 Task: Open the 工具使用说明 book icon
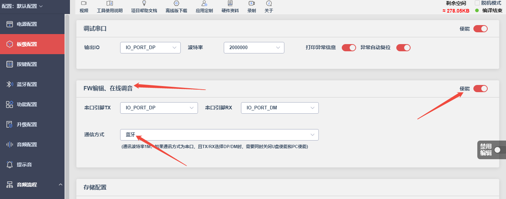[110, 3]
